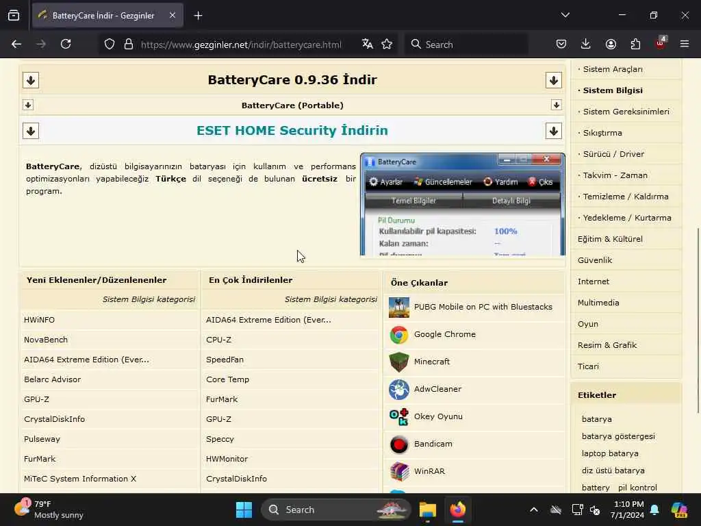701x526 pixels.
Task: Switch to BatteryCare İndir - Gezginler tab
Action: coord(107,16)
